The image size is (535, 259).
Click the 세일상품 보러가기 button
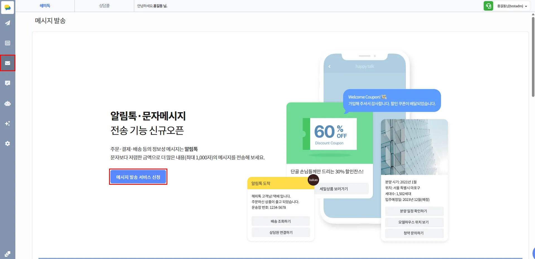pyautogui.click(x=334, y=189)
